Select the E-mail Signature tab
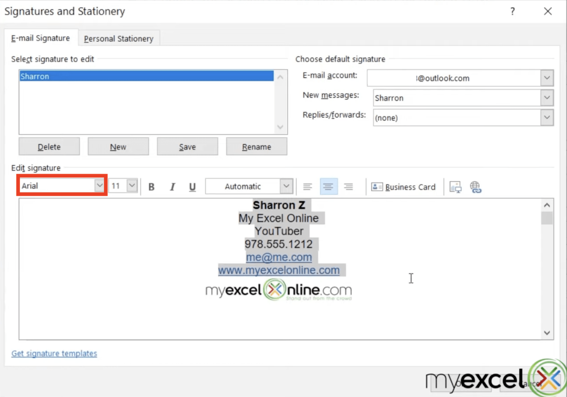The image size is (567, 397). coord(41,38)
